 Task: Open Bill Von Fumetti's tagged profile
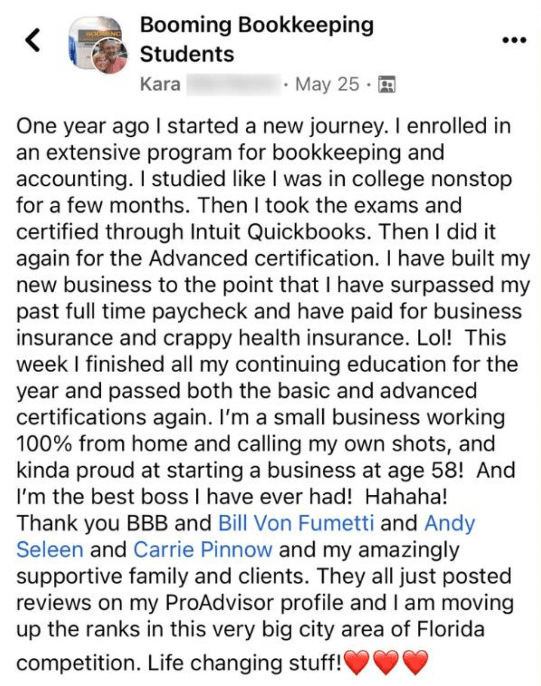[x=296, y=523]
